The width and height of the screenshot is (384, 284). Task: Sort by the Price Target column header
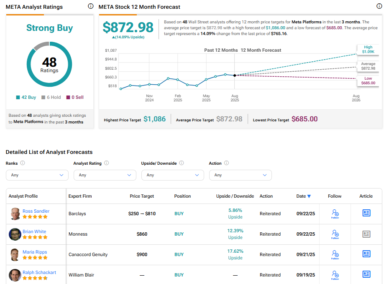142,196
